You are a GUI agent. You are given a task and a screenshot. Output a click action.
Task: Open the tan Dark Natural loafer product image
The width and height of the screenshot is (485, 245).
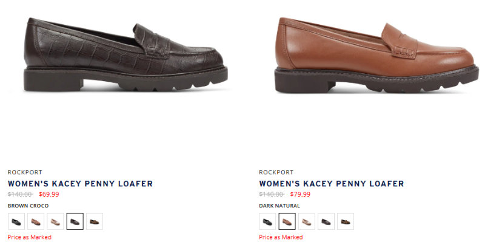(376, 55)
